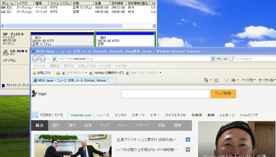Open the eスポーツ navigation link
Image resolution: width=276 pixels, height=157 pixels.
point(227,115)
